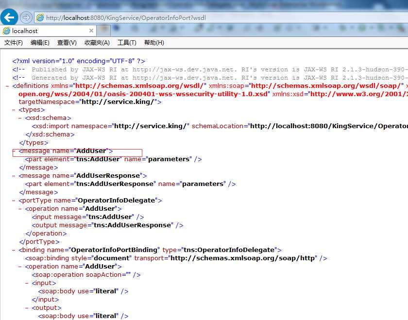Click the xmlns:xsd http://www.w3.org/2001/ value
408x320 pixels.
point(359,94)
